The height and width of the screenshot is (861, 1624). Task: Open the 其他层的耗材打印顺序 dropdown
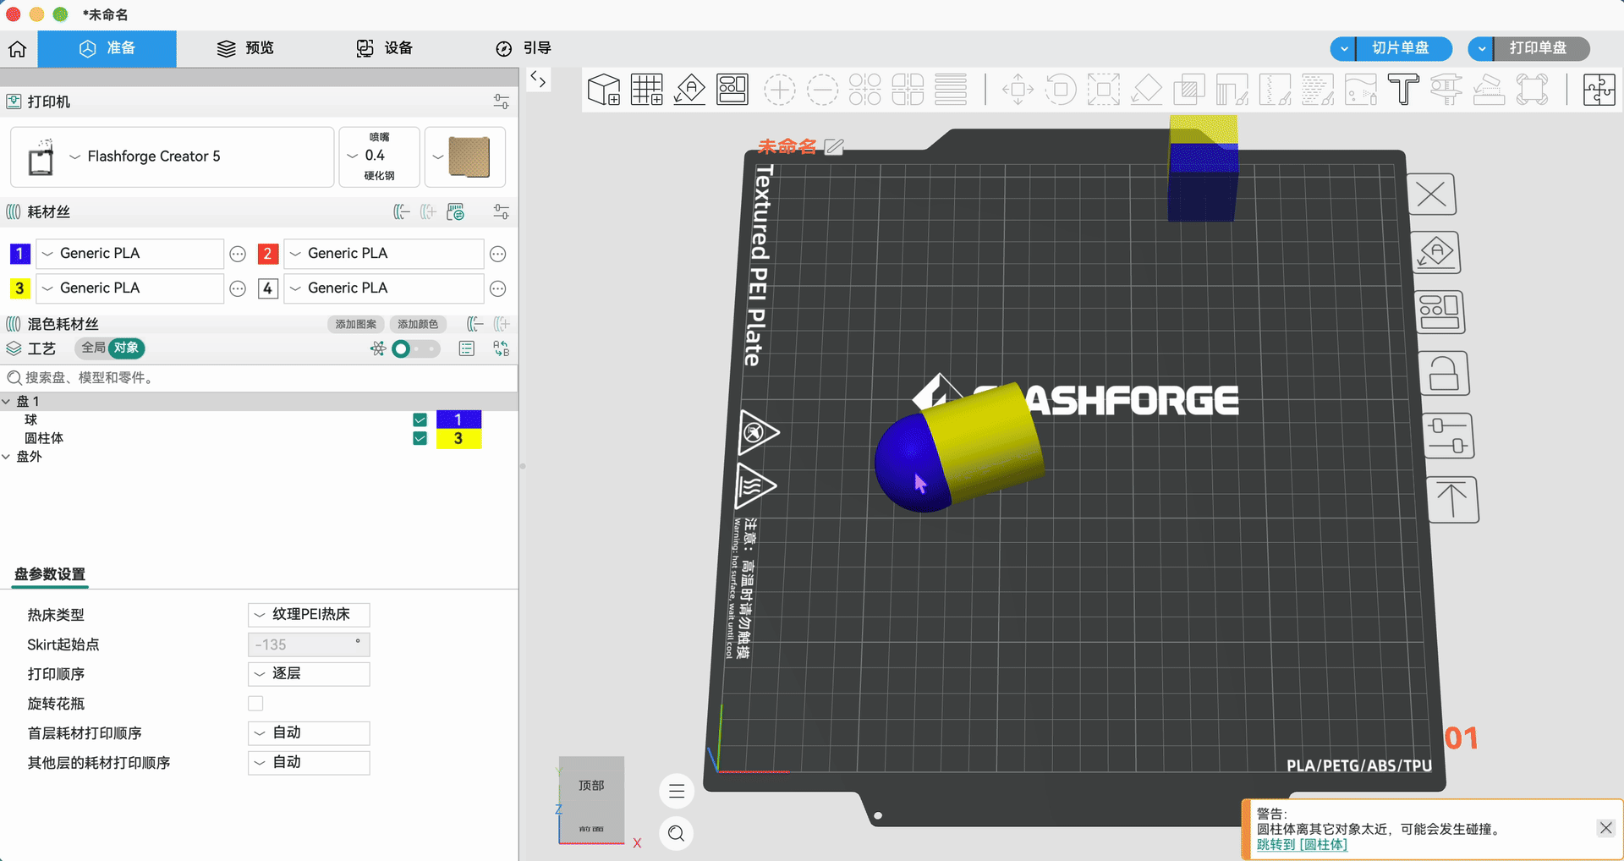point(309,763)
